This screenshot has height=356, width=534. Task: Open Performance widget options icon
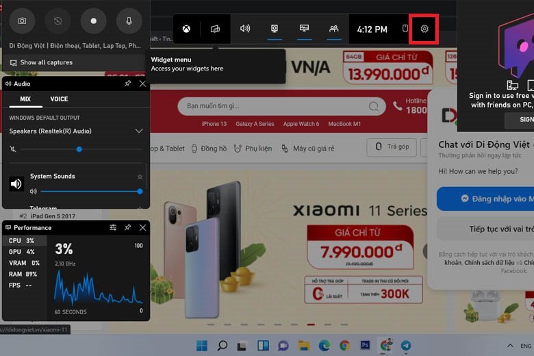coord(113,227)
